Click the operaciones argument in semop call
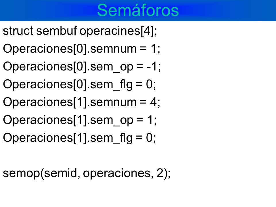 (117, 174)
